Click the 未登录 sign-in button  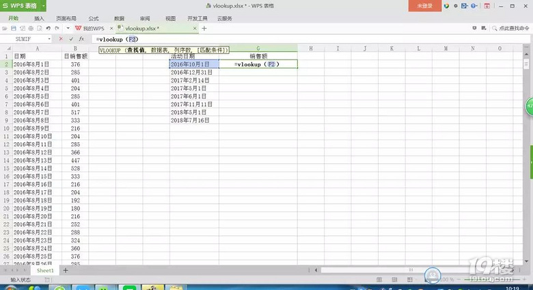pyautogui.click(x=425, y=5)
